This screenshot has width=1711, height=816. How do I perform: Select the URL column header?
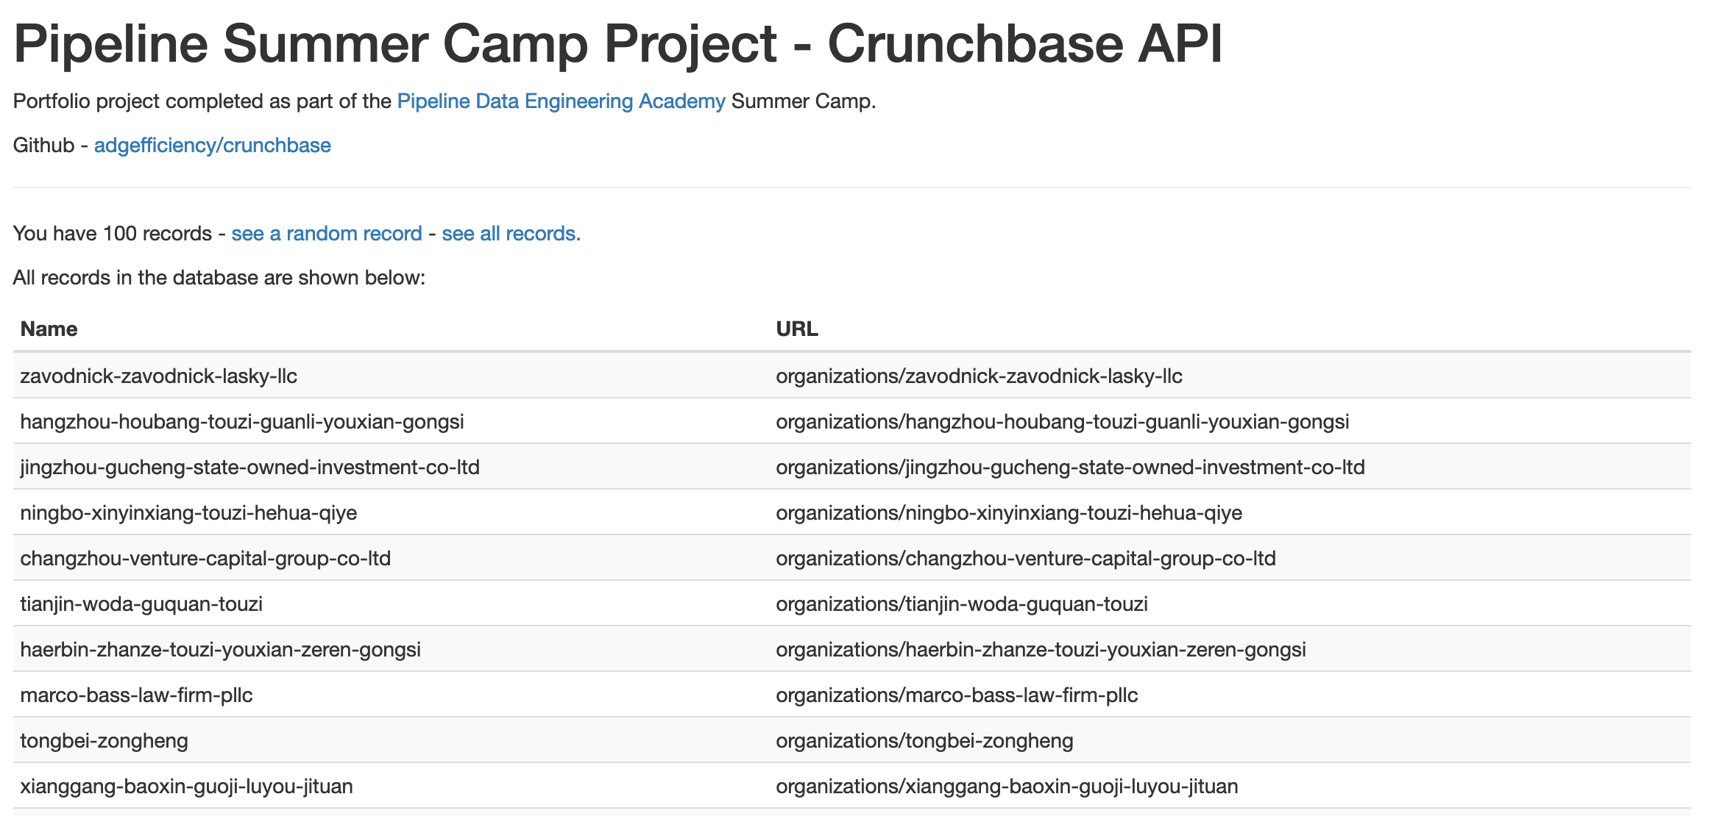(1230, 329)
